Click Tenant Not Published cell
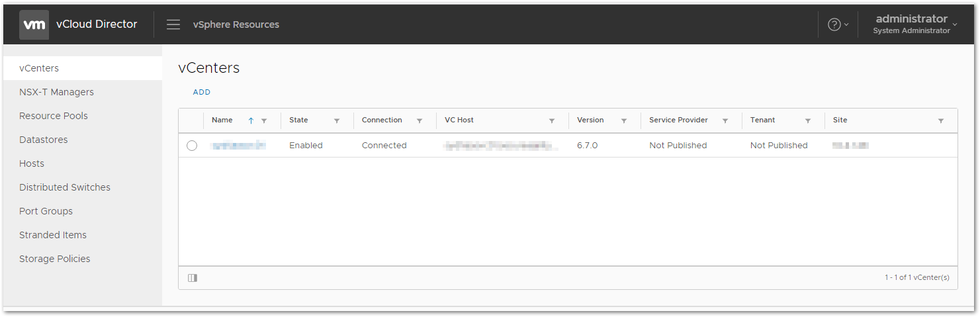The width and height of the screenshot is (980, 317). tap(779, 146)
